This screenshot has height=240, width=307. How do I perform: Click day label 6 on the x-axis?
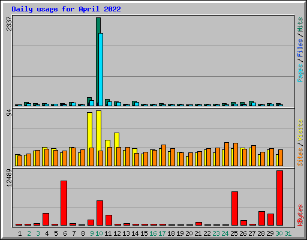65,233
